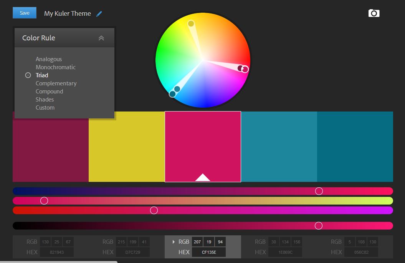Expand the RGB color mode disclosure triangle

click(174, 242)
